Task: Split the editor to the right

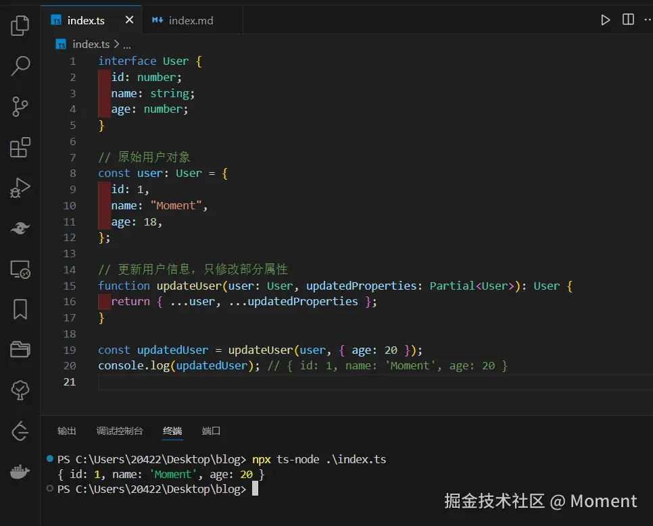Action: click(x=628, y=20)
